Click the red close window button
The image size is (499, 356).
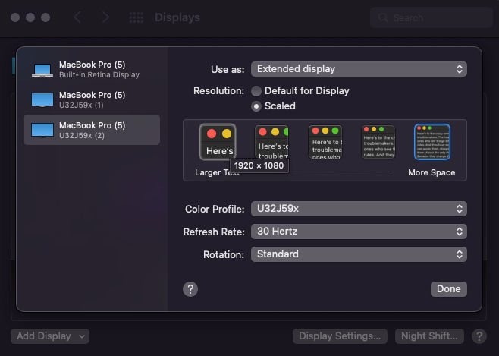click(x=15, y=17)
